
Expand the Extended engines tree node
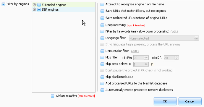point(34,5)
